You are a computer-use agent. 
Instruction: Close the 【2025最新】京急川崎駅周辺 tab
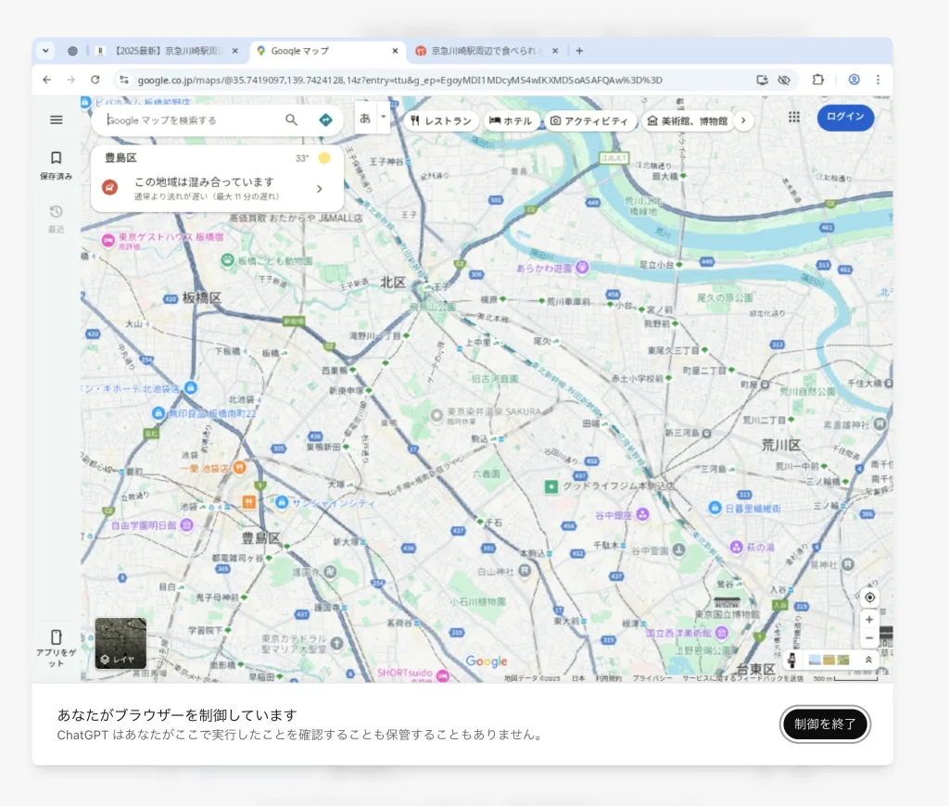coord(234,51)
